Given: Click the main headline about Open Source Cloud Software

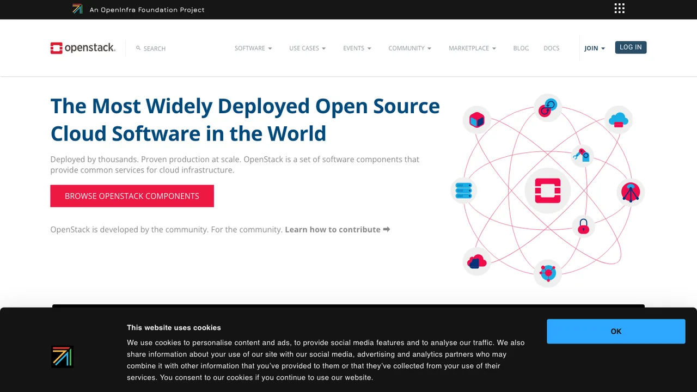Looking at the screenshot, I should pyautogui.click(x=245, y=120).
